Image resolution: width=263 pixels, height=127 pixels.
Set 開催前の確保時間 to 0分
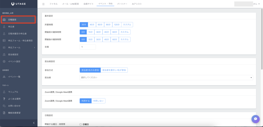coord(83,32)
